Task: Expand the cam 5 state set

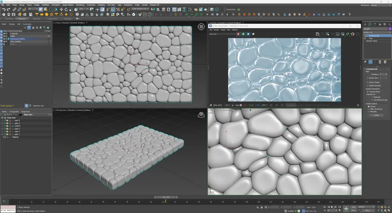Action: click(x=2, y=120)
